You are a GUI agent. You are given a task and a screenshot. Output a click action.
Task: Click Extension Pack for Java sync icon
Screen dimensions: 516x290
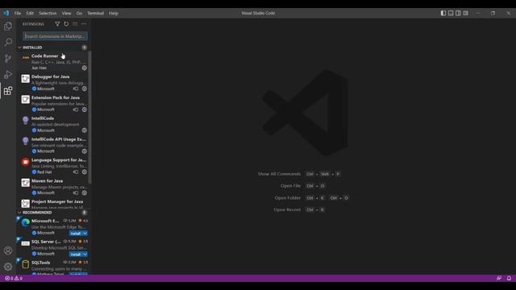tap(76, 110)
